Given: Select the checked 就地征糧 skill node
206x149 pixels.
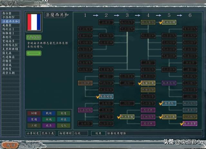Looking at the screenshot, I should coord(169,22).
